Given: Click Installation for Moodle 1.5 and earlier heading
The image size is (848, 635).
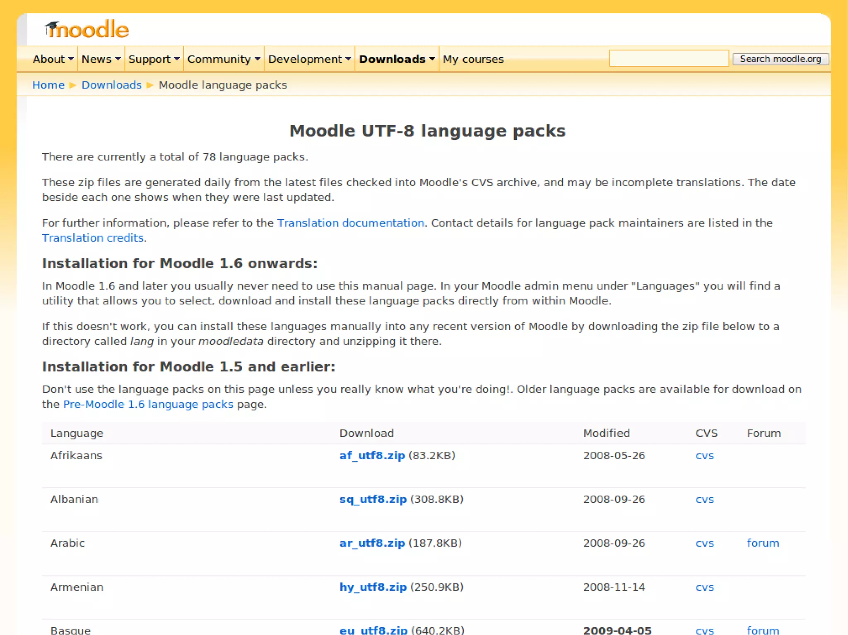Looking at the screenshot, I should [188, 367].
